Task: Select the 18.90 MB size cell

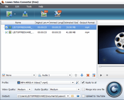Action: 71,27
